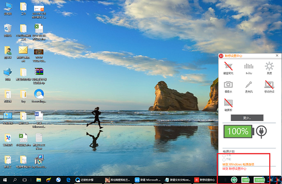Image resolution: width=282 pixels, height=184 pixels.
Task: Open the This PC desktop icon
Action: coord(8,9)
